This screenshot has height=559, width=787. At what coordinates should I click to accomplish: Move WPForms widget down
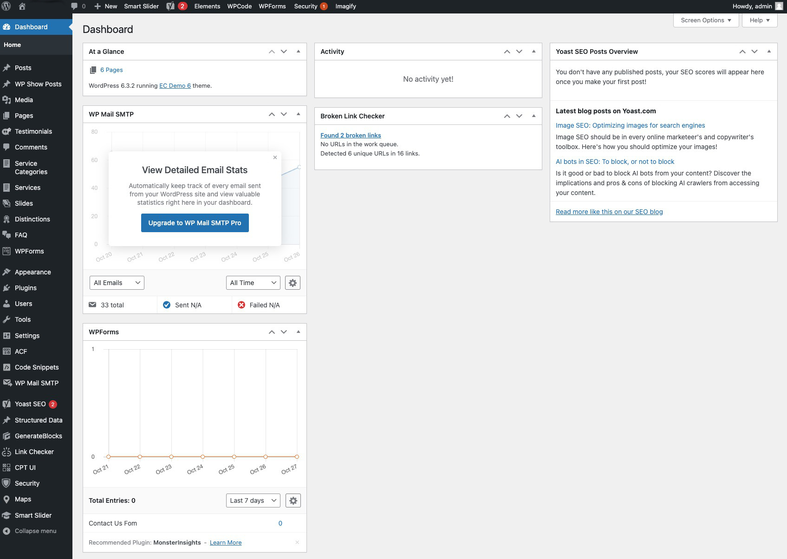pos(284,332)
